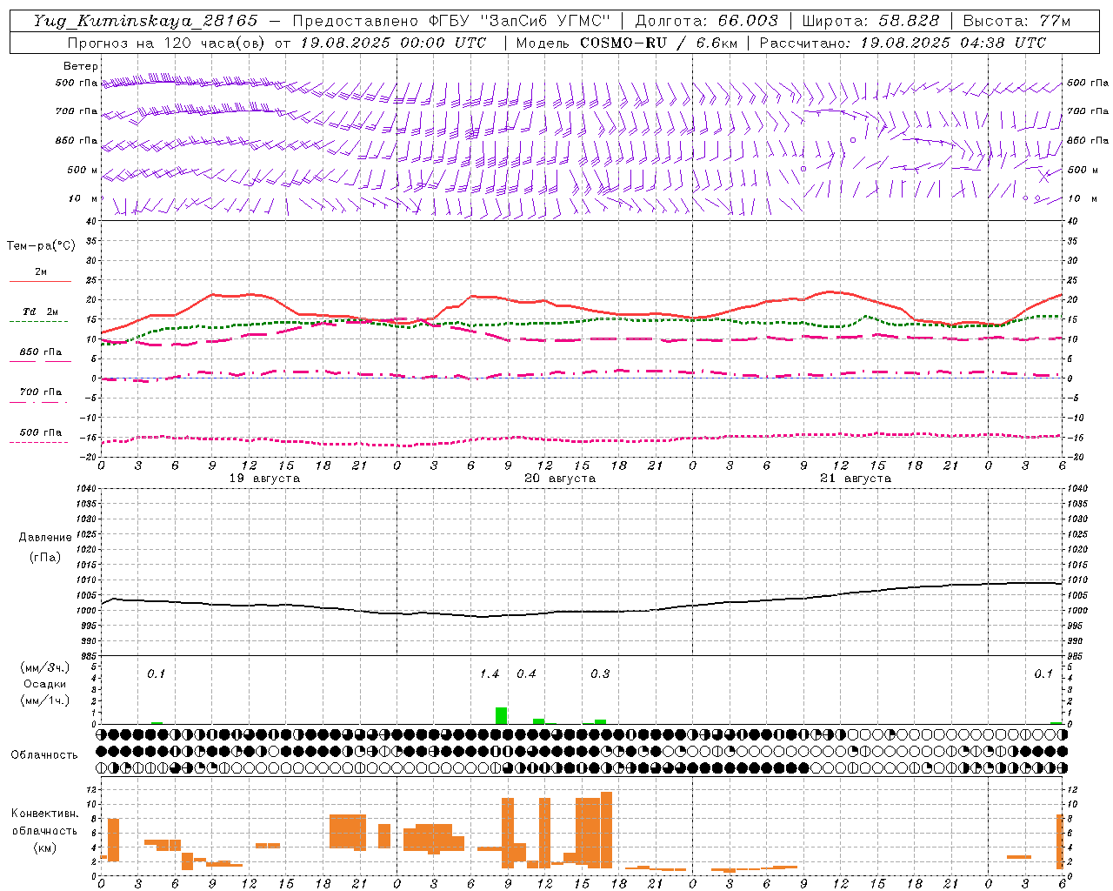The width and height of the screenshot is (1113, 891).
Task: Click the 19 августа date label
Action: (264, 479)
